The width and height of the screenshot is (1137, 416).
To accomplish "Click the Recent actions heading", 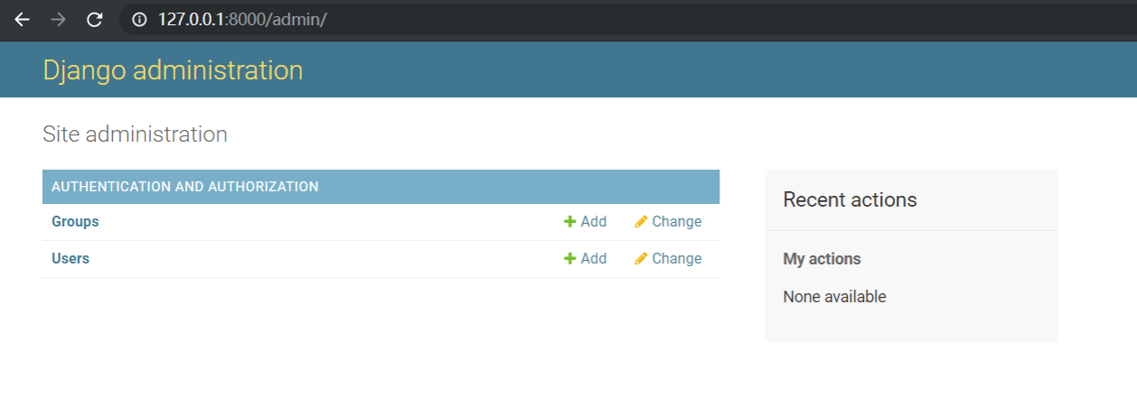I will [850, 199].
